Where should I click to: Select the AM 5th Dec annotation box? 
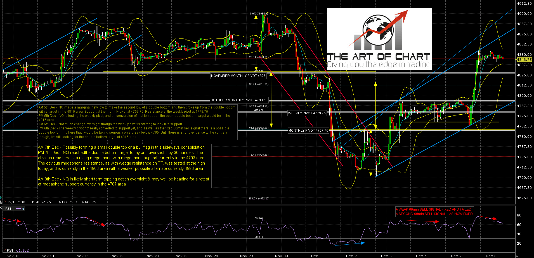138,122
